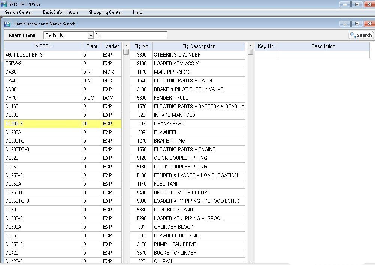
Task: Click the figure list scrollbar thumb
Action: [x=250, y=52]
